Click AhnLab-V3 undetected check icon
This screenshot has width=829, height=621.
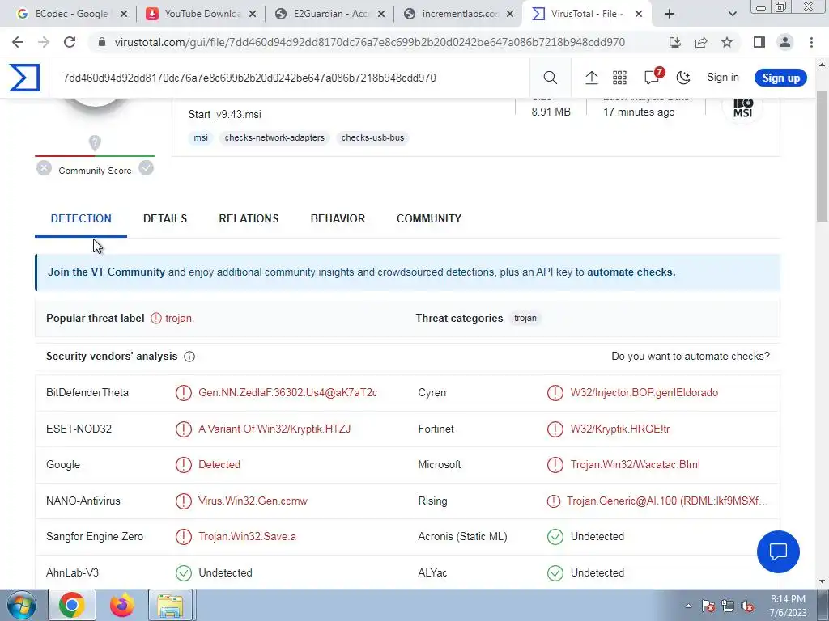[x=184, y=572]
